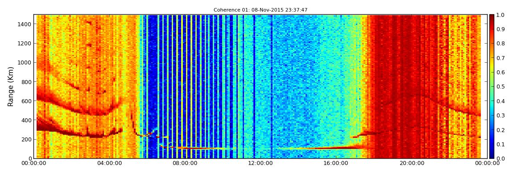
Task: Click the '600' range tick label
Action: pos(26,101)
